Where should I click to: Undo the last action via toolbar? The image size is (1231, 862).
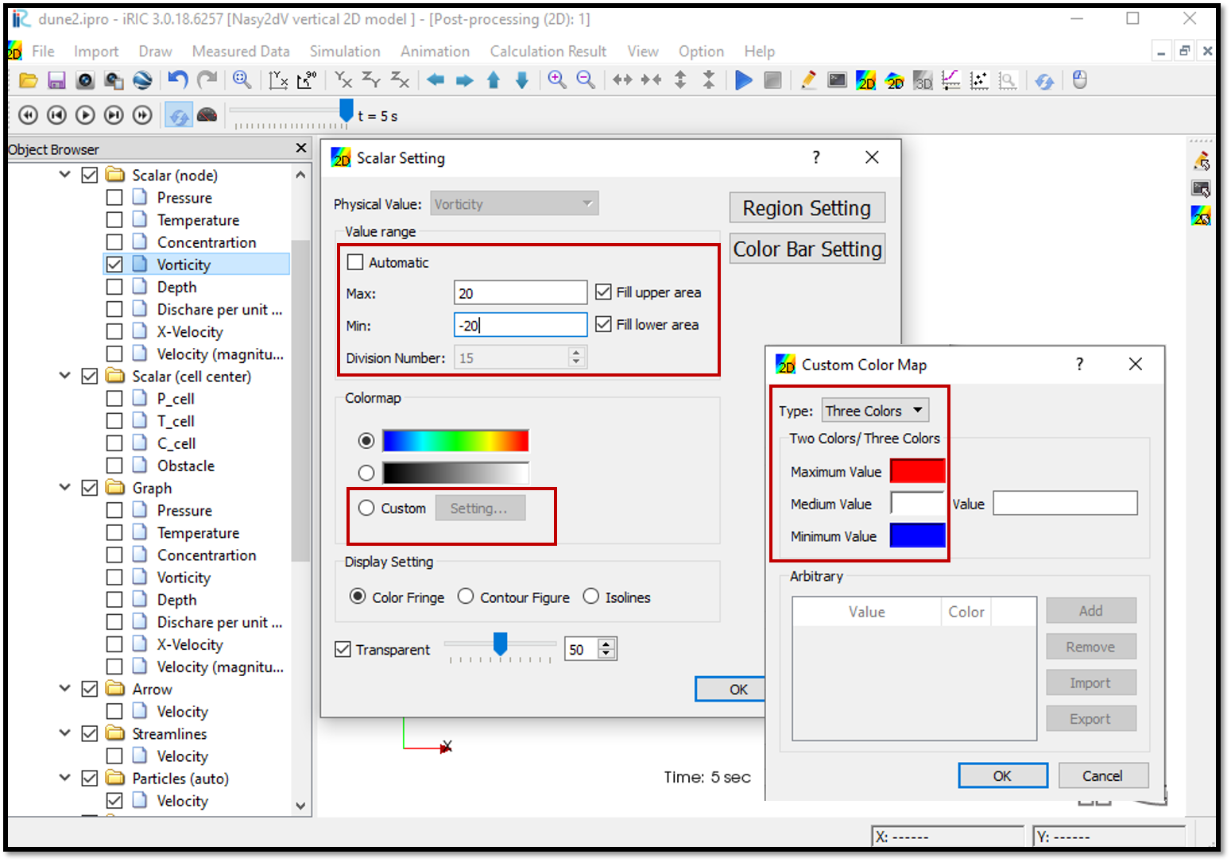pos(178,80)
